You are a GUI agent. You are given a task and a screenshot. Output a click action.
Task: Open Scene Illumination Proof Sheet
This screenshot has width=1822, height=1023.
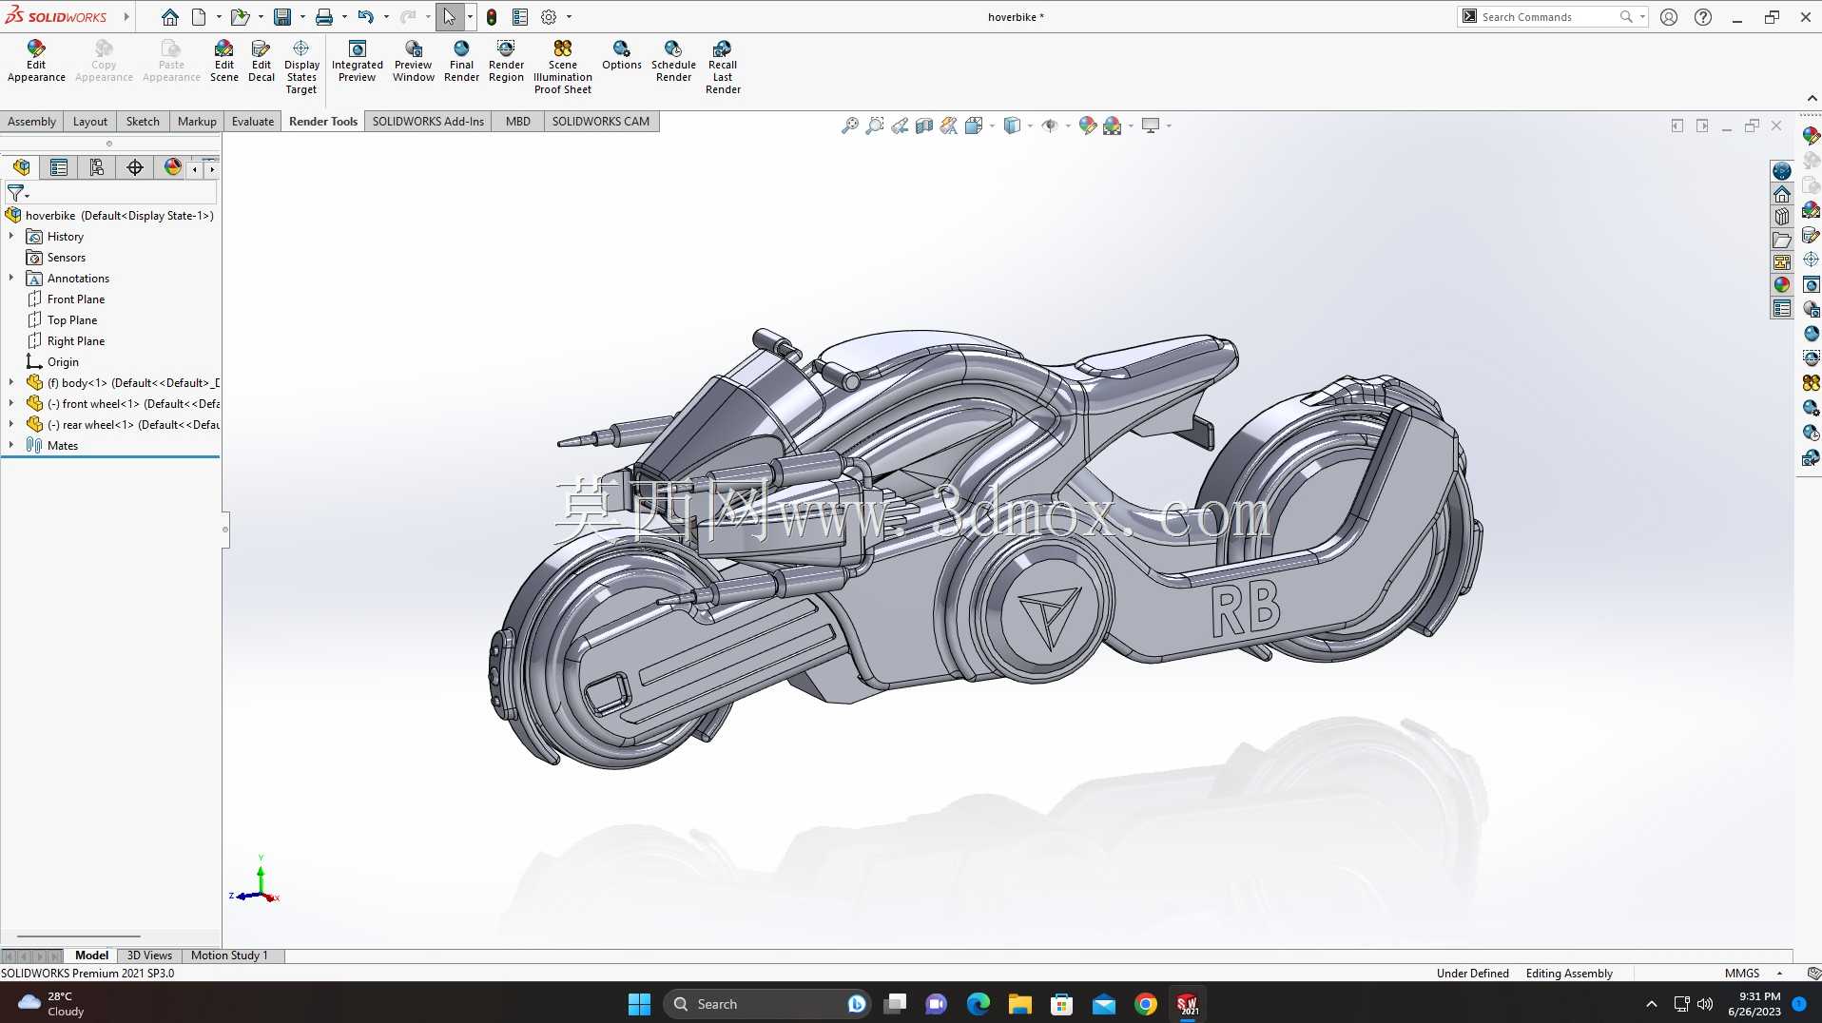point(563,68)
